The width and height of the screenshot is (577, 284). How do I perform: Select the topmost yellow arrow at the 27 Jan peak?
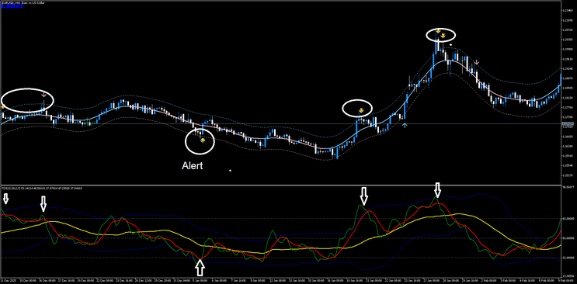point(438,31)
